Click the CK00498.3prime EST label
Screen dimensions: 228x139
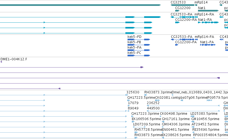pyautogui.click(x=173, y=114)
